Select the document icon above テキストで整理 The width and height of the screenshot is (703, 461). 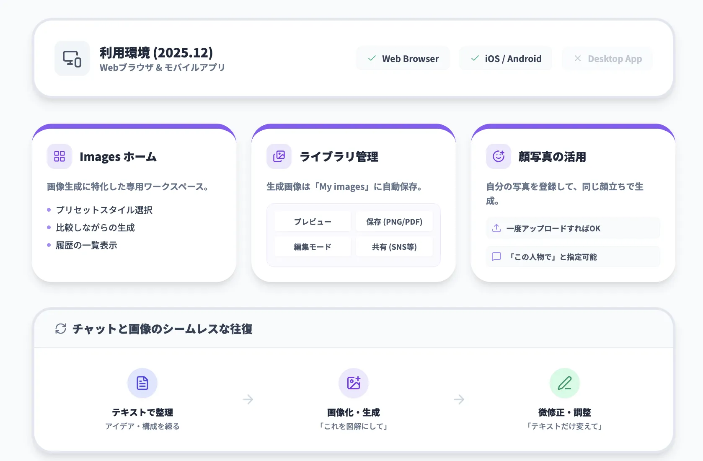click(x=142, y=383)
